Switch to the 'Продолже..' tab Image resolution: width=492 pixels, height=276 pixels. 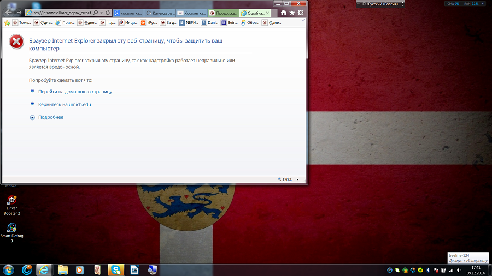tap(224, 13)
